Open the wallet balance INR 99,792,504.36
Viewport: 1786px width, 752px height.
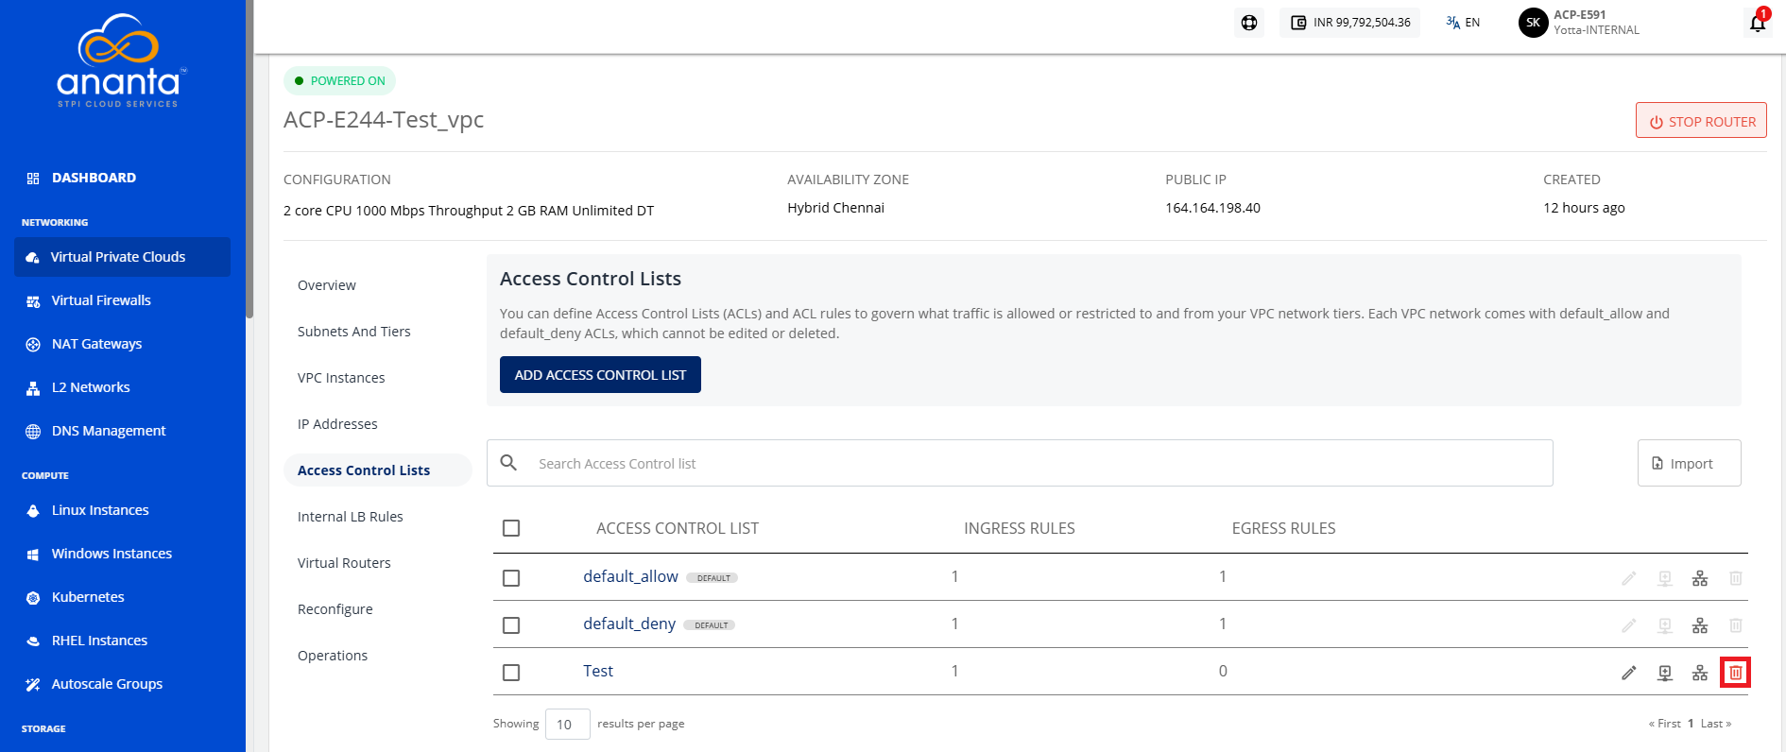[x=1350, y=23]
